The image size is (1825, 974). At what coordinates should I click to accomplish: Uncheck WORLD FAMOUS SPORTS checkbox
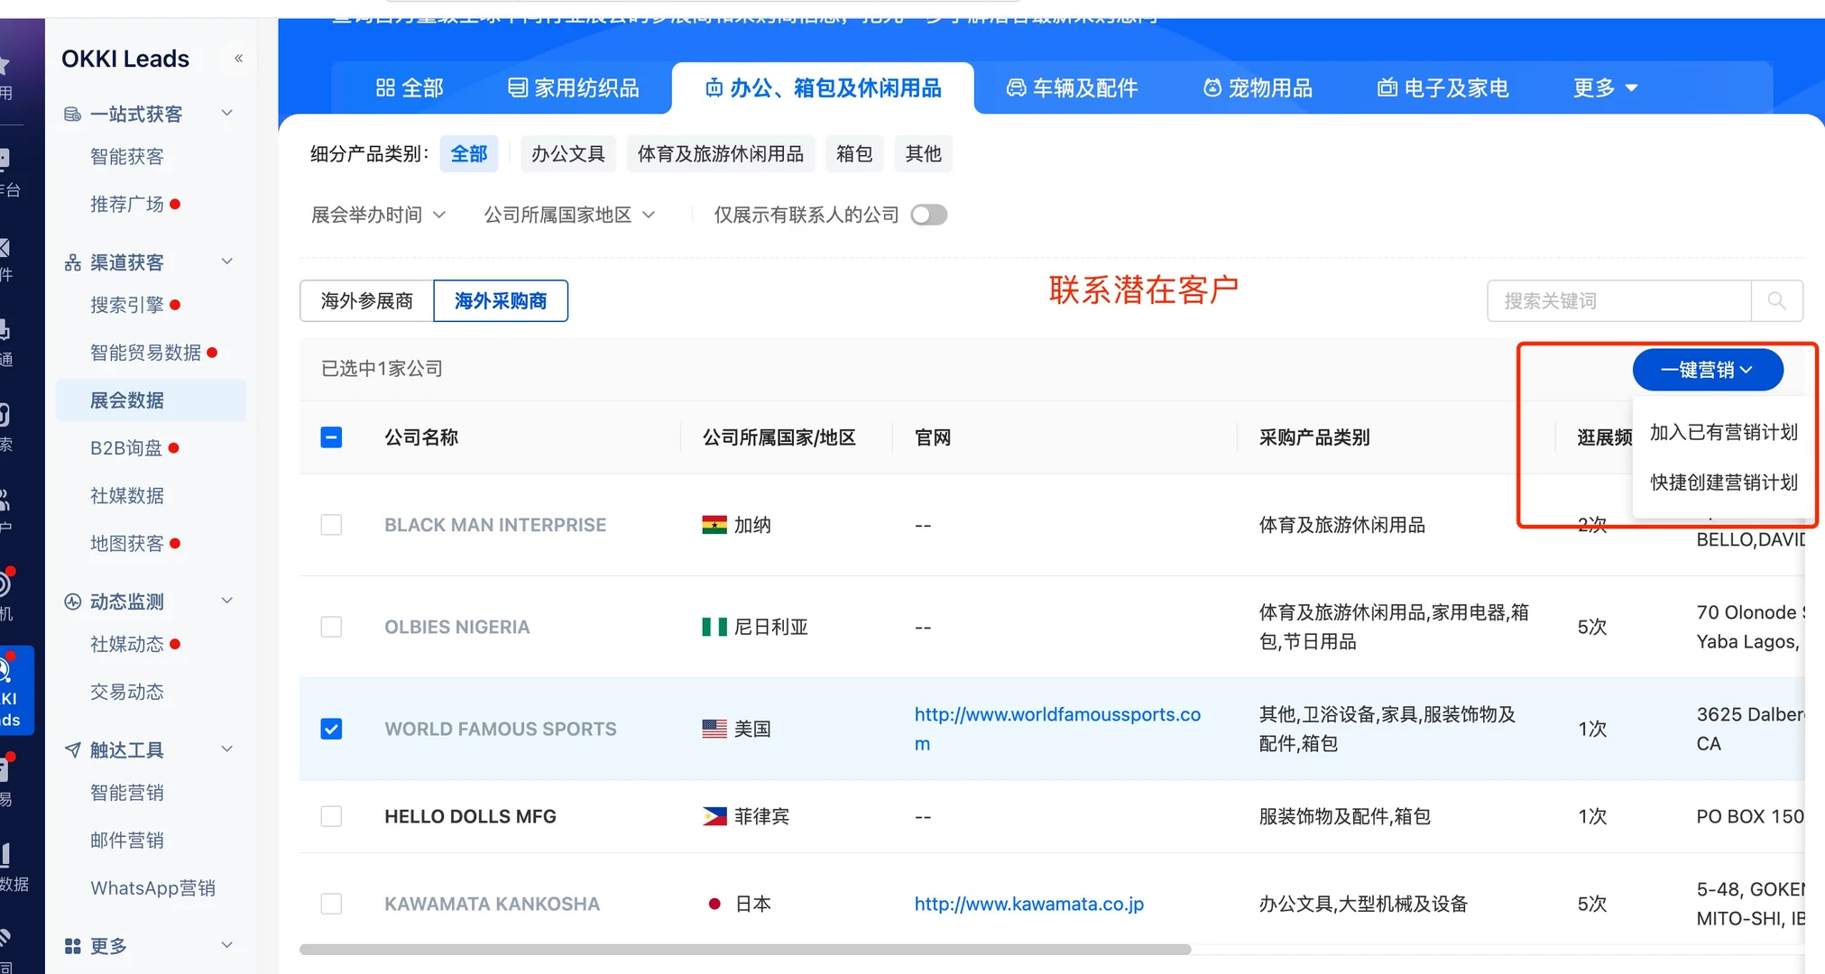click(331, 728)
